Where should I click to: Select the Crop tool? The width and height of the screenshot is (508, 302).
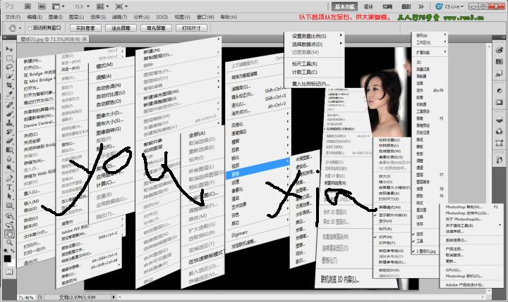(9, 85)
